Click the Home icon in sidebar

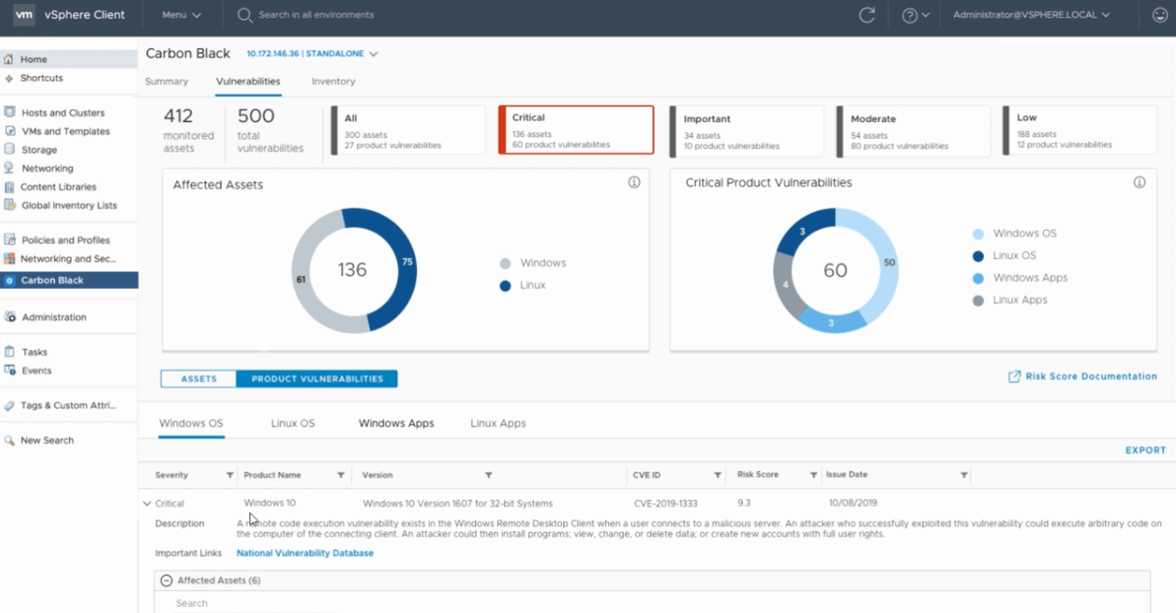point(9,59)
